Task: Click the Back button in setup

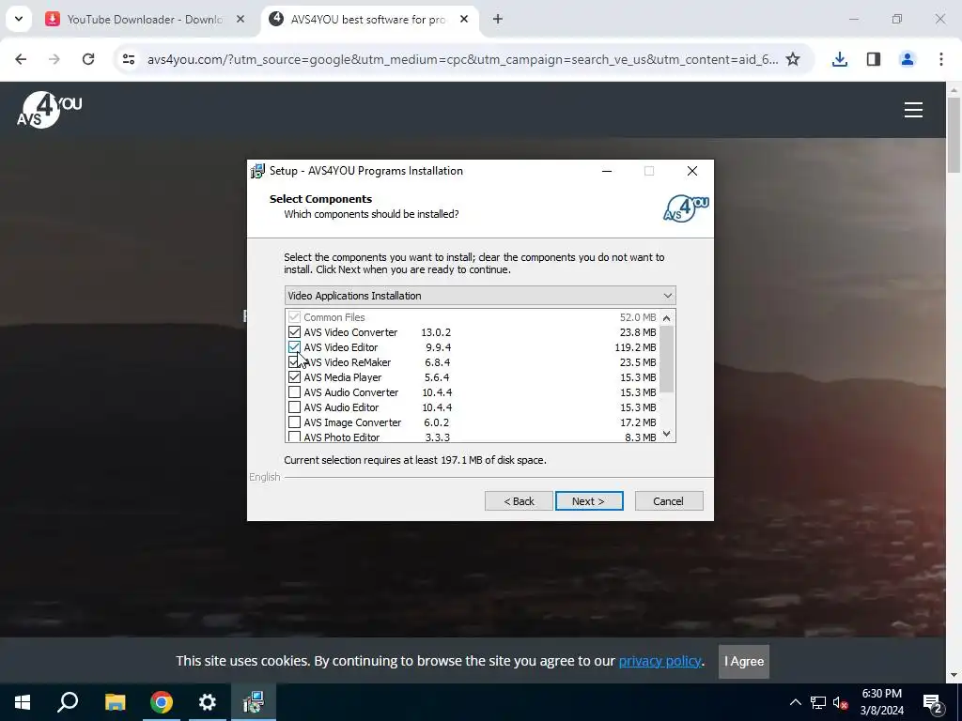Action: (x=519, y=501)
